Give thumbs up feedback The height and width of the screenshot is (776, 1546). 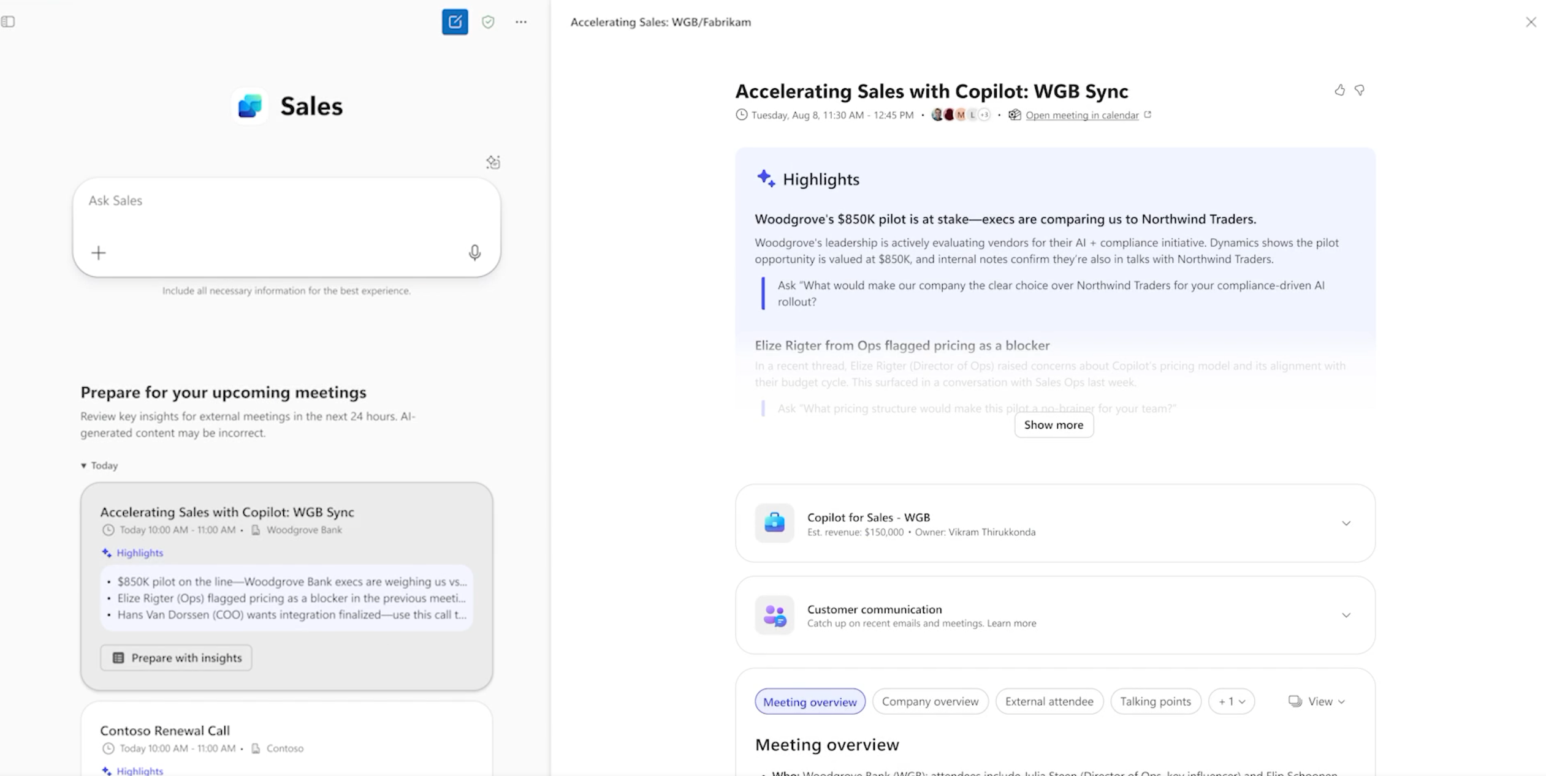click(x=1339, y=91)
